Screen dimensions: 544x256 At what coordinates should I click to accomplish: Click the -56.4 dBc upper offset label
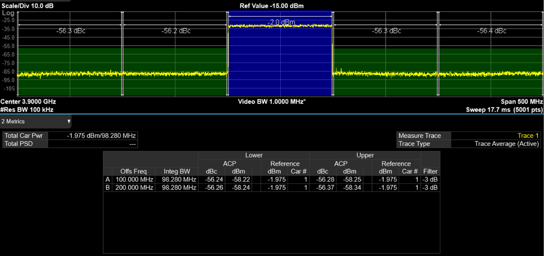492,31
